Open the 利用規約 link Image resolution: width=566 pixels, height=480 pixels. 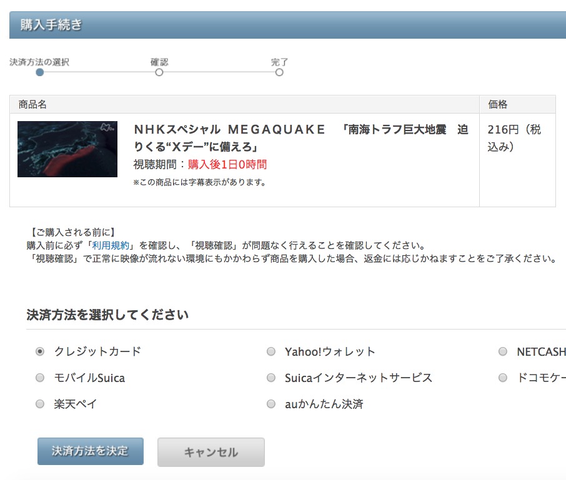[x=111, y=245]
